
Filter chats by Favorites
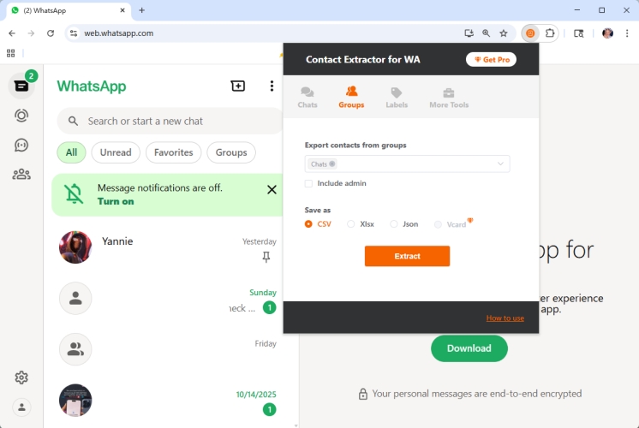tap(174, 152)
